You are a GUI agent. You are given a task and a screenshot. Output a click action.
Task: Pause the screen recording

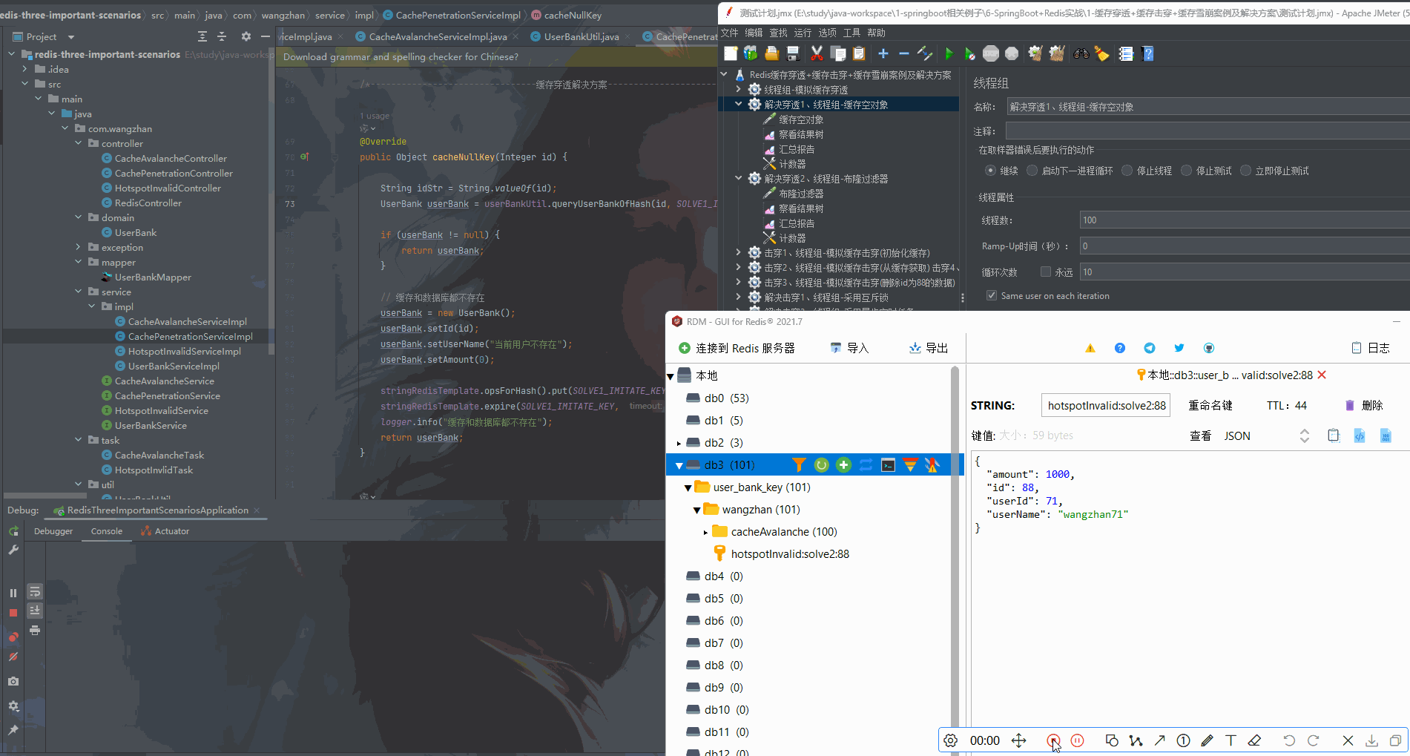(1077, 740)
